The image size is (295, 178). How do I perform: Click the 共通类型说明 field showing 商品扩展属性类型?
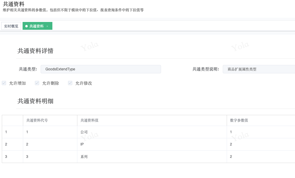pyautogui.click(x=258, y=69)
